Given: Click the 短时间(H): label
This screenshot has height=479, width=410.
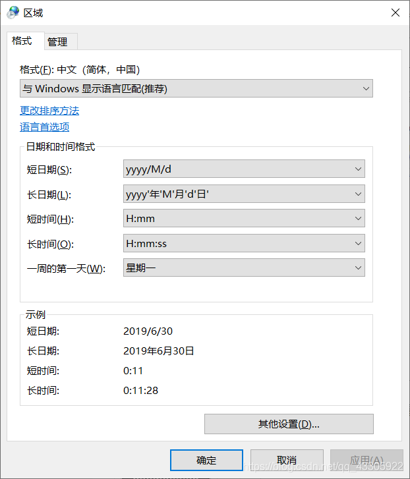Looking at the screenshot, I should 50,219.
